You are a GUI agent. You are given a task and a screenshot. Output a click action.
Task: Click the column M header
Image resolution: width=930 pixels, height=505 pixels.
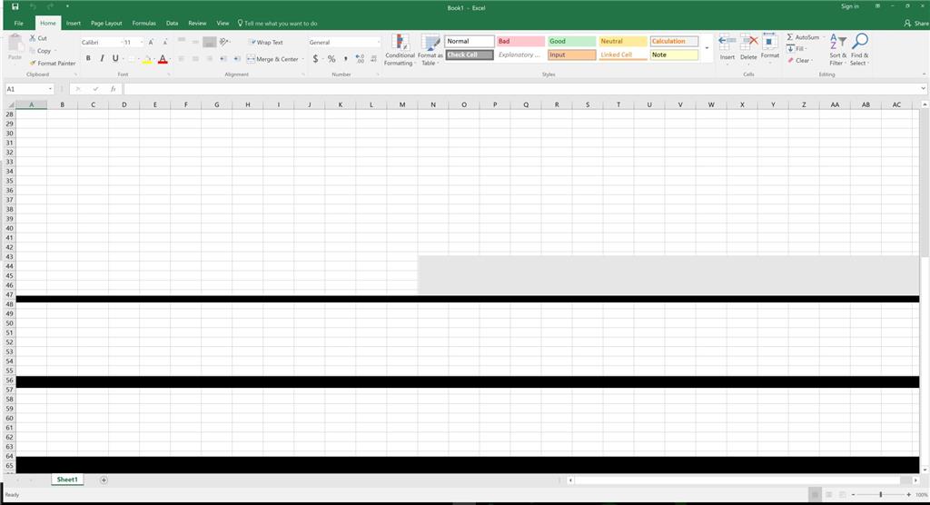(x=402, y=104)
